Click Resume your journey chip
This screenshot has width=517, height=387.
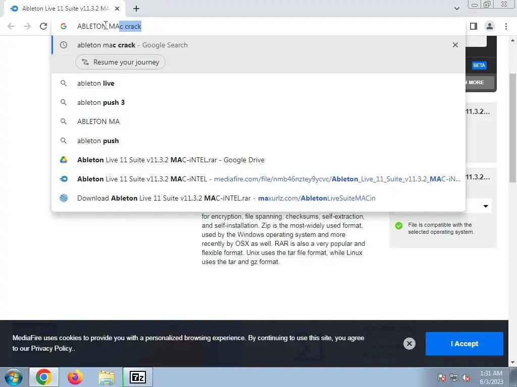pos(120,62)
